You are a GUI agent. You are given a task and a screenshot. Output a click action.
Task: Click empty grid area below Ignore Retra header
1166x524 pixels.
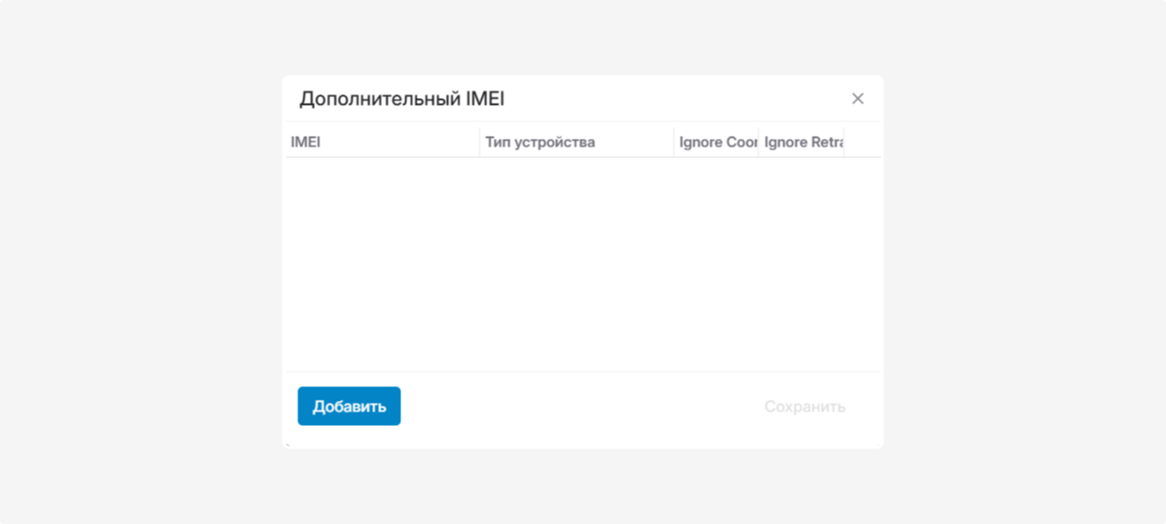coord(802,262)
